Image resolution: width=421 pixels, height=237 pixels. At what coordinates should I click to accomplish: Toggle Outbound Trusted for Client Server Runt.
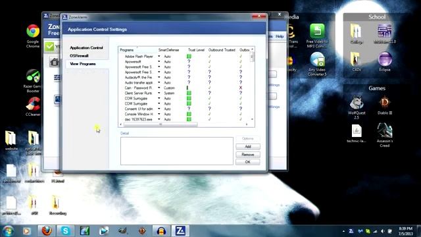click(x=209, y=93)
